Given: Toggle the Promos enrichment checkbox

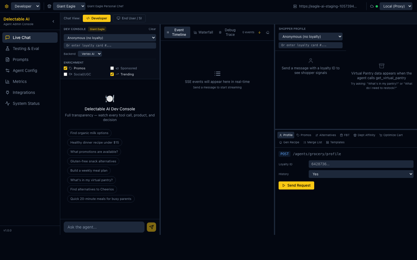Looking at the screenshot, I should pos(65,68).
